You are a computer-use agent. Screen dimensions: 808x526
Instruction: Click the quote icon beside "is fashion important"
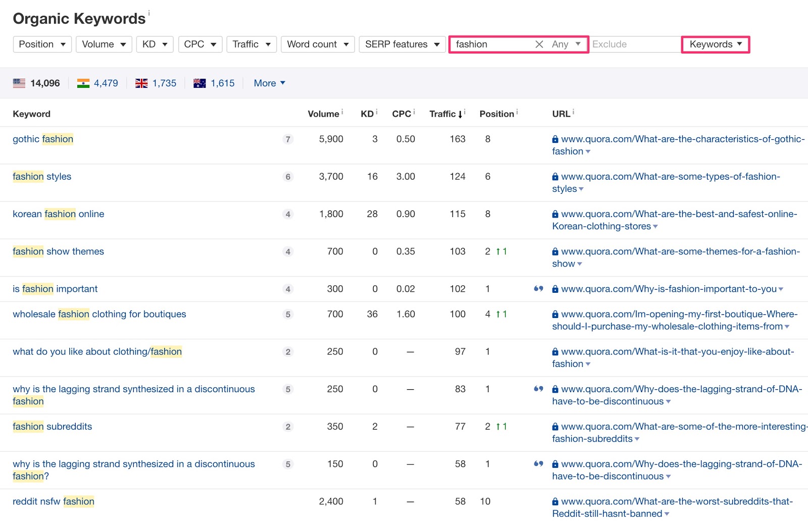[538, 289]
